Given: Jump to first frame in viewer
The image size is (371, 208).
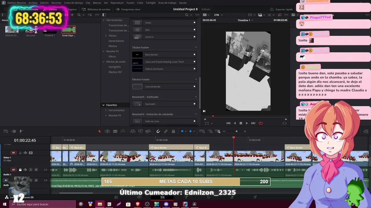Looking at the screenshot, I should click(228, 123).
